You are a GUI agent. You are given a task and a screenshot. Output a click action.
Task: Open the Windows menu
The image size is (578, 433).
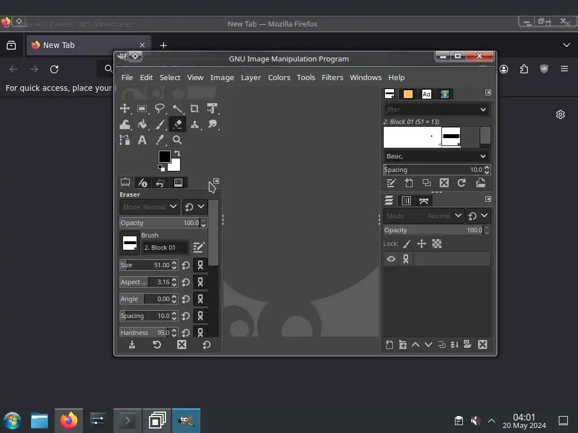(366, 78)
